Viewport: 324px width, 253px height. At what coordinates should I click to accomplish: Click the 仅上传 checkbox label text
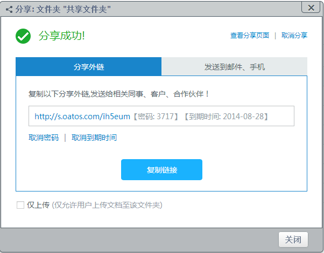[38, 205]
